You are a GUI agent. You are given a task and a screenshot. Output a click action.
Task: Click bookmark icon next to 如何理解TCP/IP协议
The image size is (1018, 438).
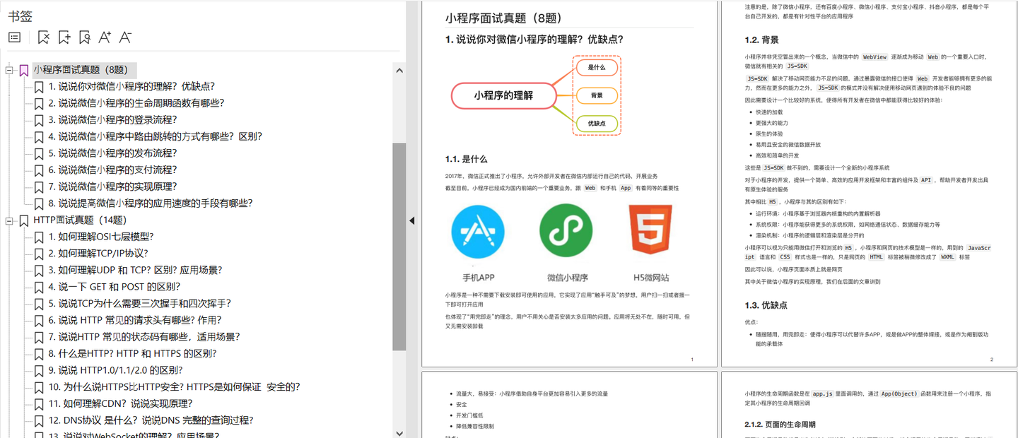pos(39,254)
